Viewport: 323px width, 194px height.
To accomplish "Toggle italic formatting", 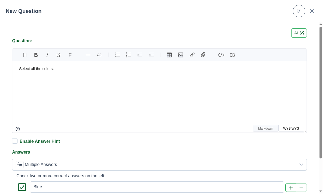I will point(47,55).
